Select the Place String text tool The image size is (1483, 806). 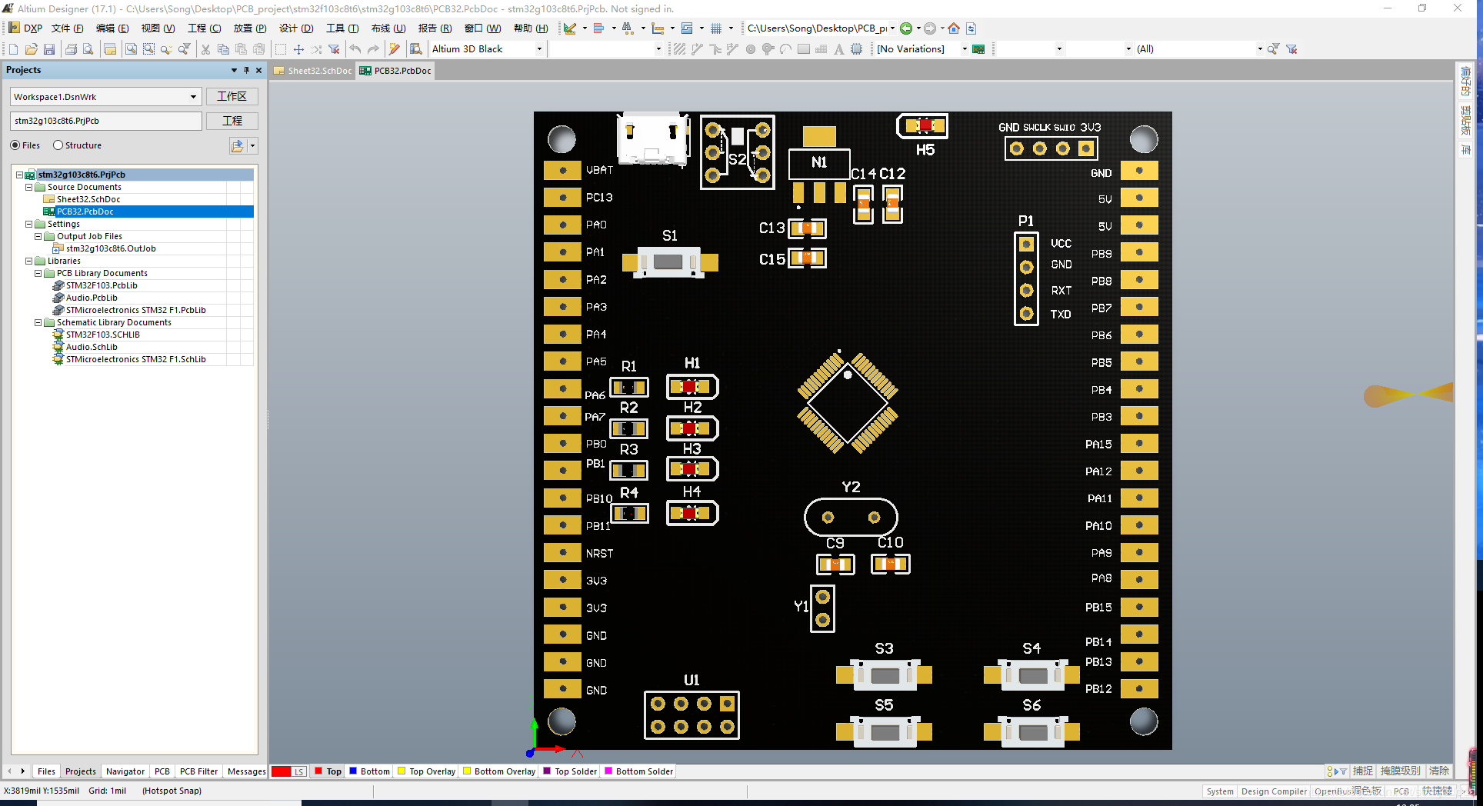pos(838,49)
